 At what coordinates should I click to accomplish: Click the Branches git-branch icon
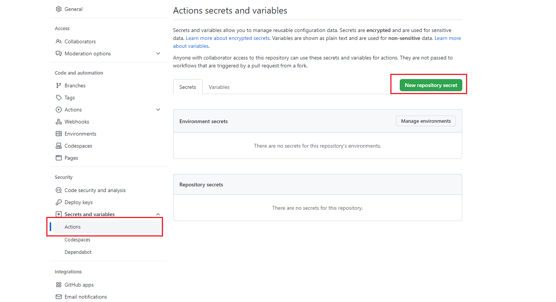tap(59, 85)
